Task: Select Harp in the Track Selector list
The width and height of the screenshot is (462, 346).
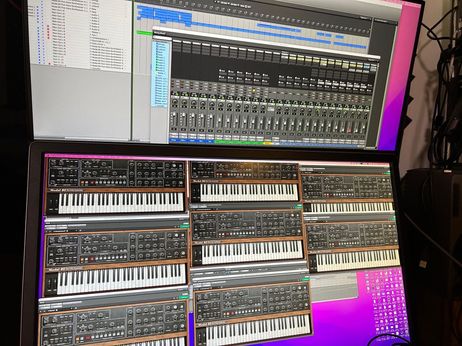Action: [x=160, y=54]
